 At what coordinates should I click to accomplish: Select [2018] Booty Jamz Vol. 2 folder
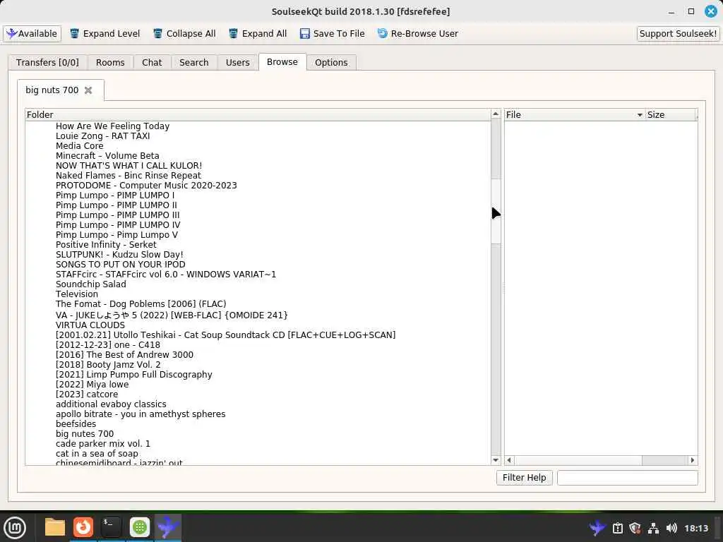108,365
